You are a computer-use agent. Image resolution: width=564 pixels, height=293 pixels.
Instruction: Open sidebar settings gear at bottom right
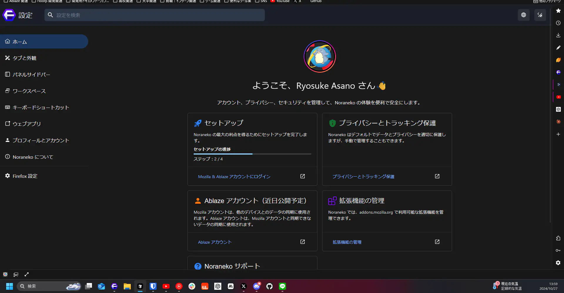click(558, 263)
